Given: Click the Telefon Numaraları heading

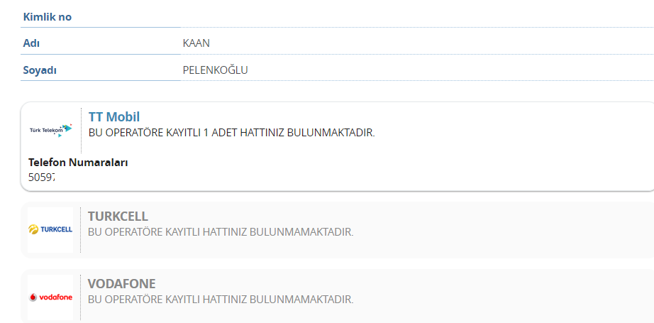Looking at the screenshot, I should pos(78,163).
